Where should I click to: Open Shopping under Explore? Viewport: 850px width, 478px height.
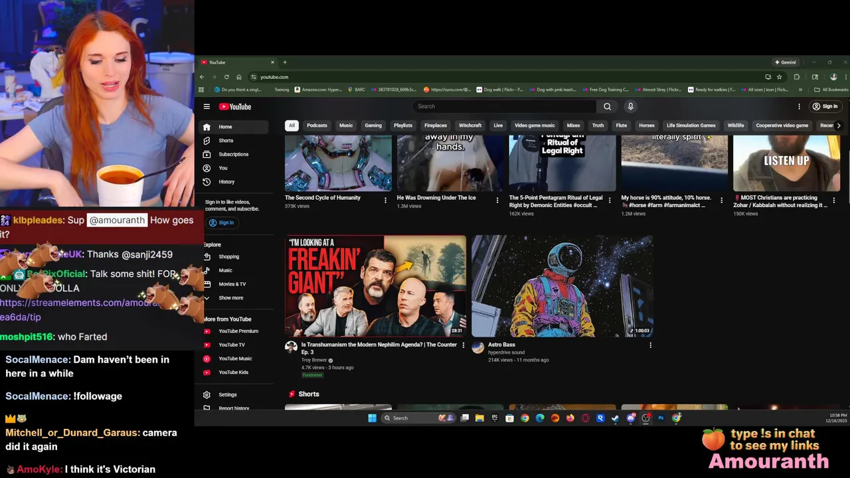235,257
